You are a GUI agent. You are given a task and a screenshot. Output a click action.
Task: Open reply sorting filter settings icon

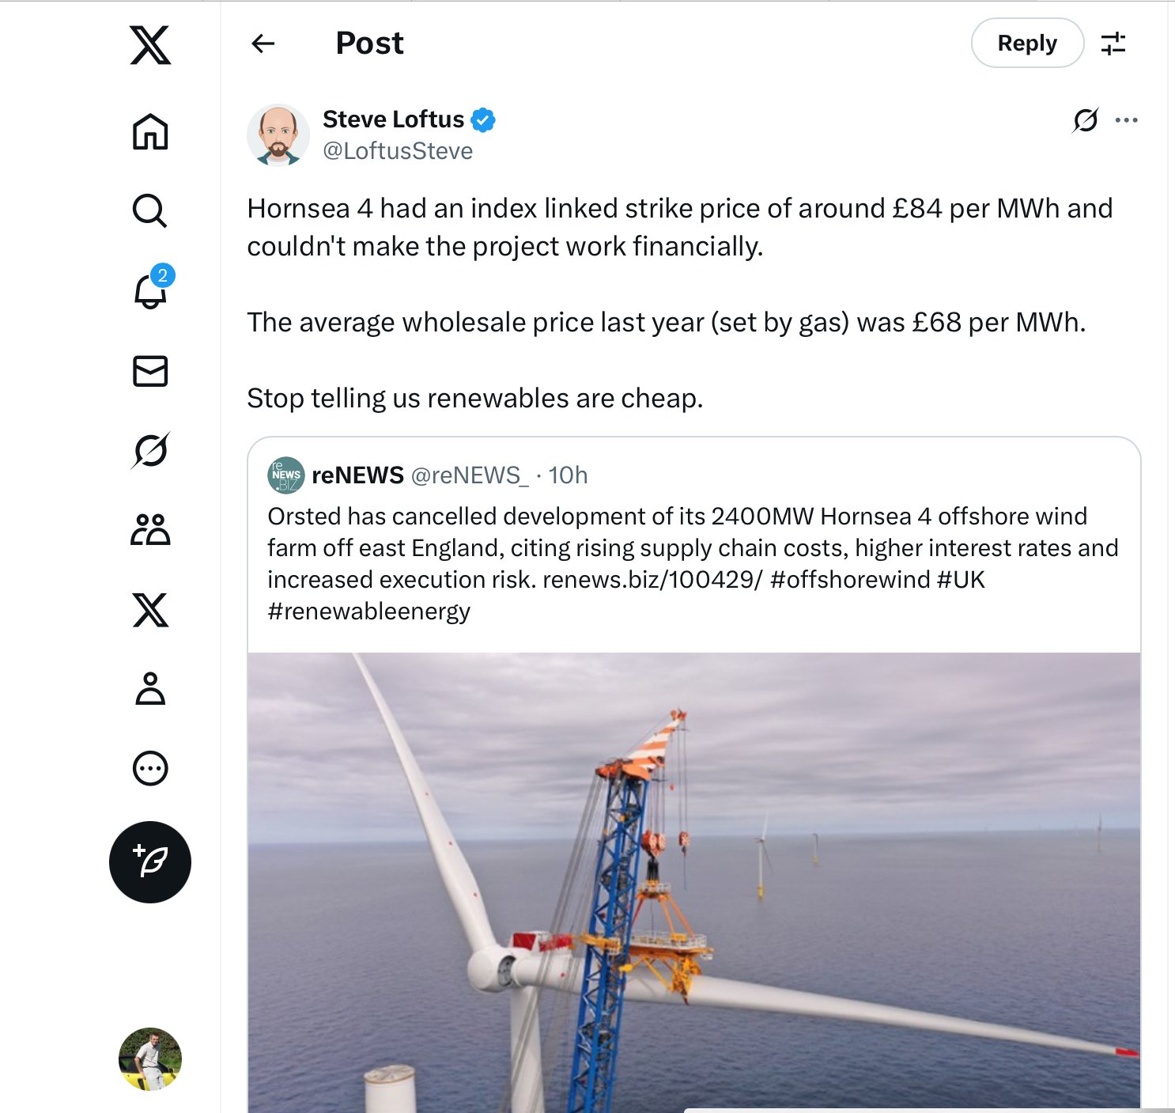point(1113,43)
